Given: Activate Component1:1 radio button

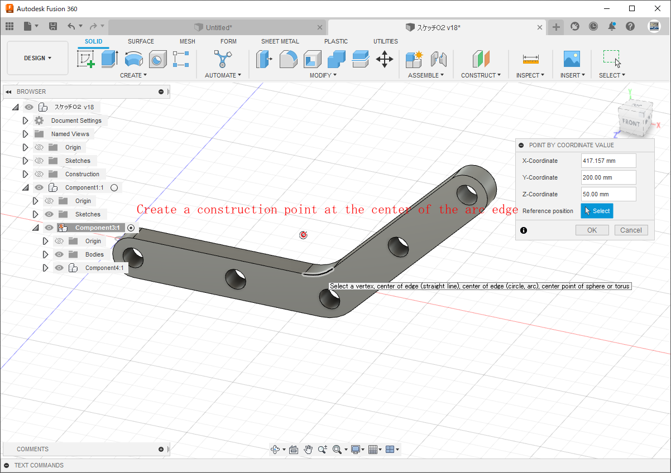Looking at the screenshot, I should pos(114,188).
